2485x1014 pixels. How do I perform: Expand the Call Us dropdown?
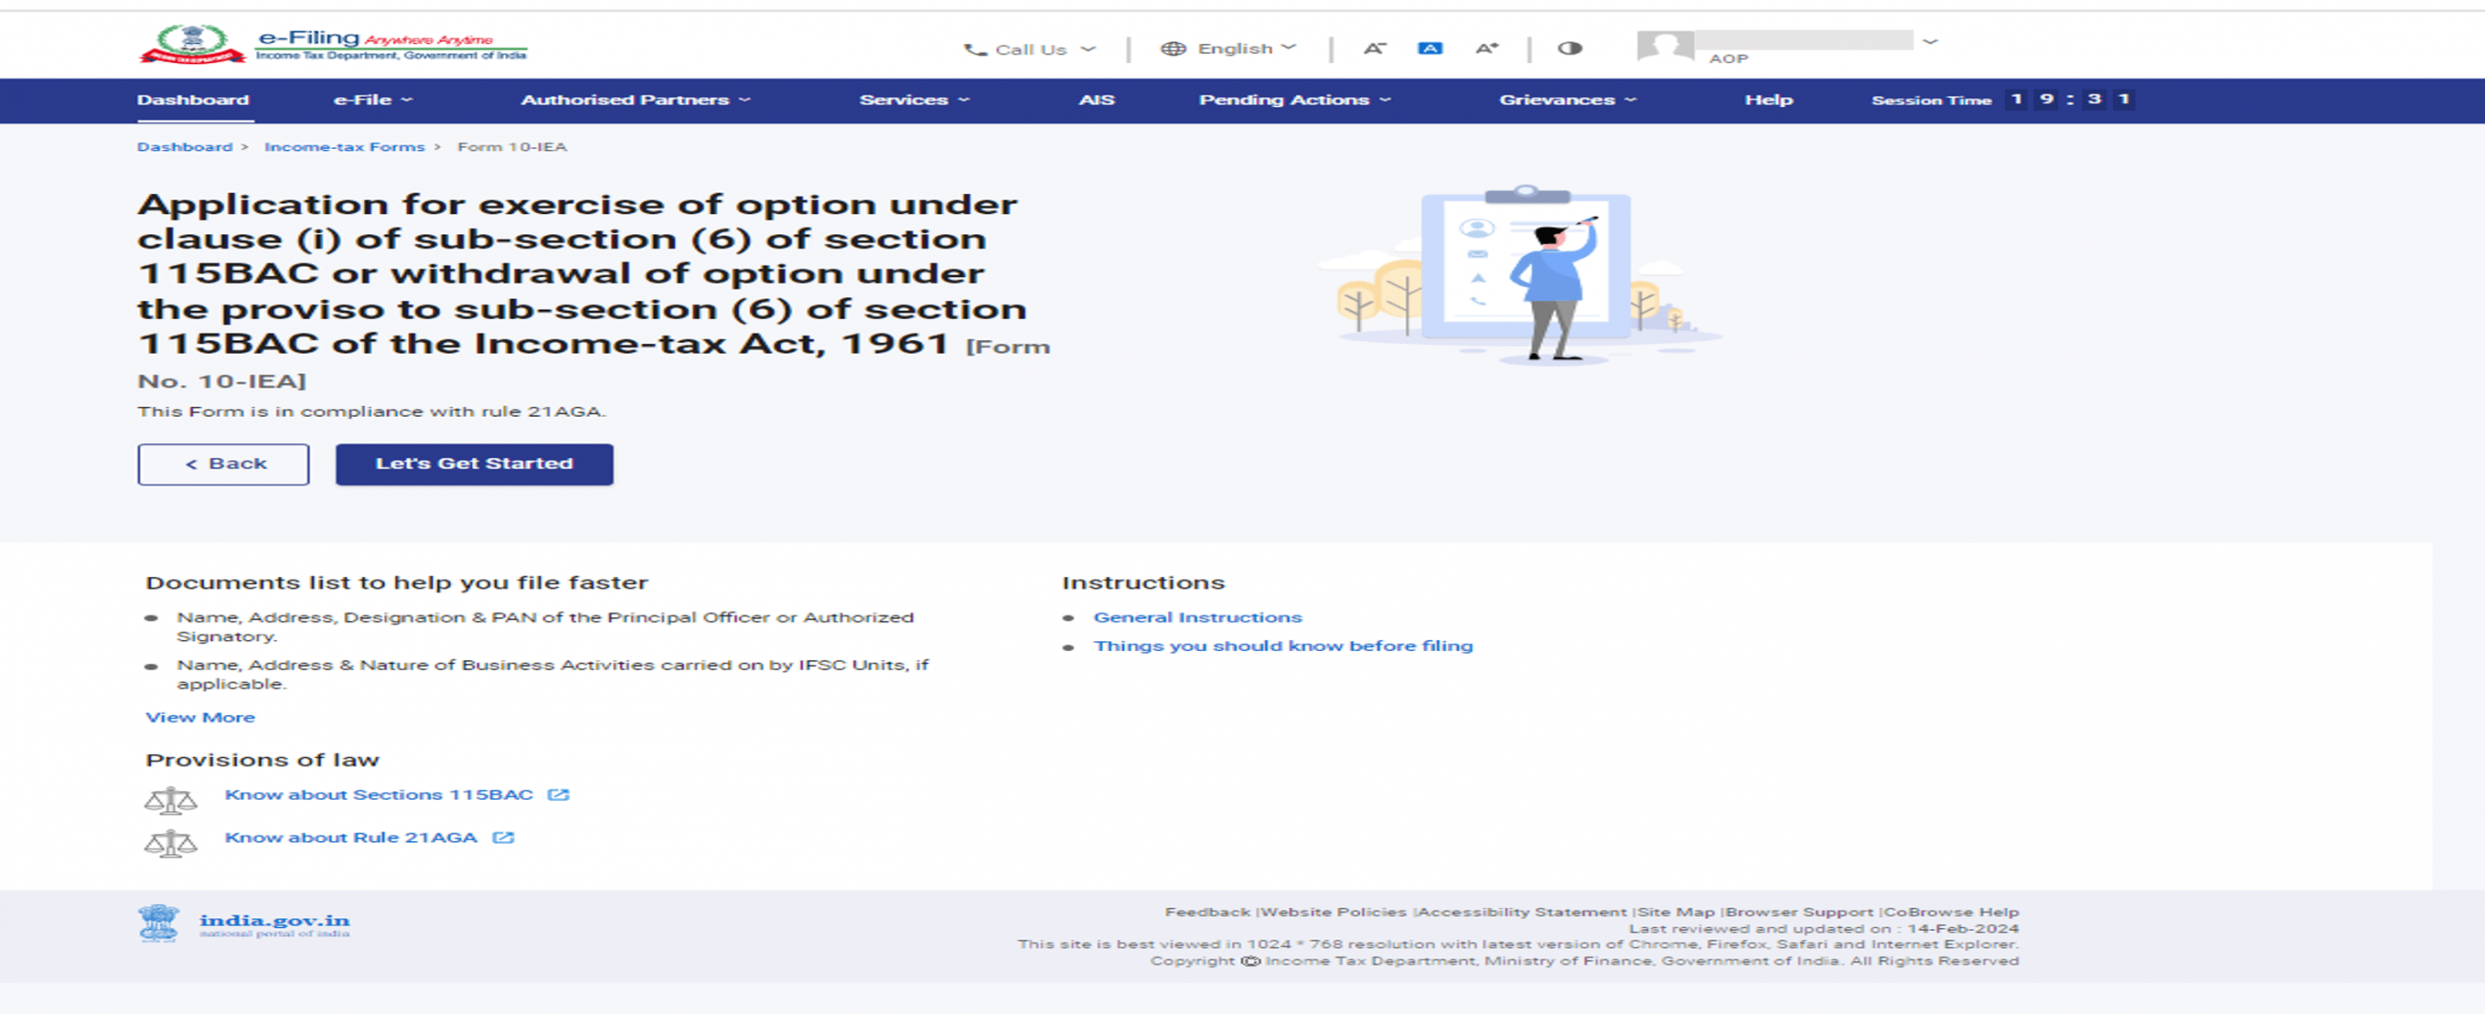click(x=1029, y=49)
